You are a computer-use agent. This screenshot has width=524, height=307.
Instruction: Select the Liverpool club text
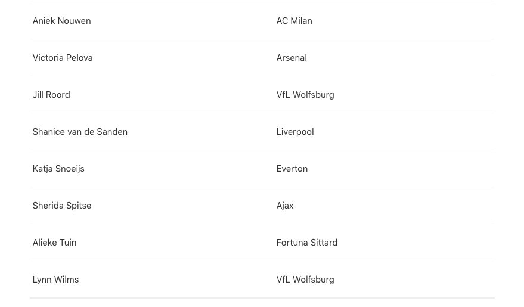[295, 132]
